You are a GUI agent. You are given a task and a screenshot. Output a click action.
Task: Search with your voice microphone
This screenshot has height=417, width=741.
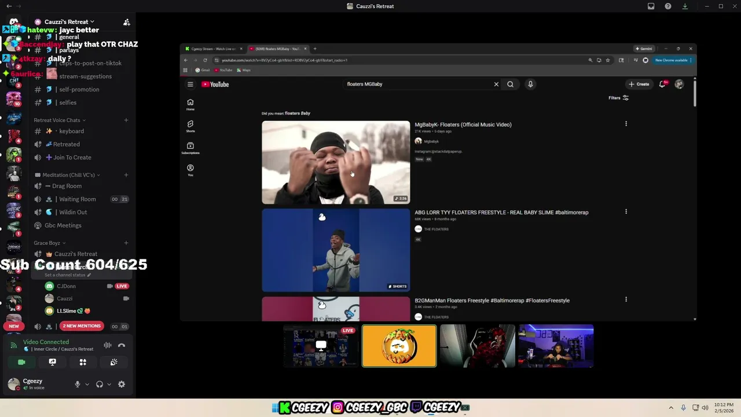[x=530, y=84]
